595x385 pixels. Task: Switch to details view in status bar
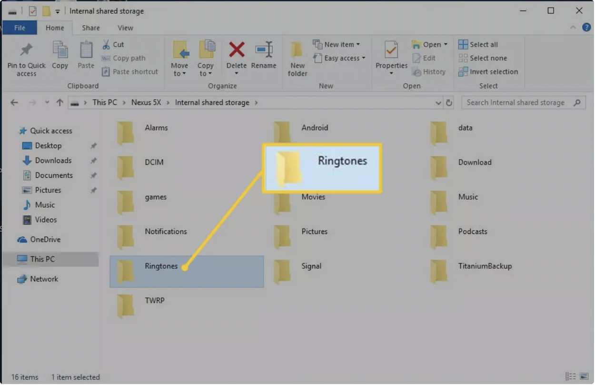pyautogui.click(x=570, y=377)
